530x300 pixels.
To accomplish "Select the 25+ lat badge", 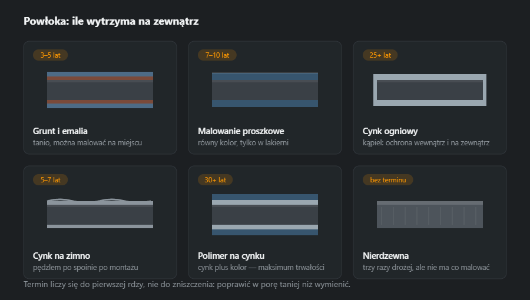I will [380, 55].
